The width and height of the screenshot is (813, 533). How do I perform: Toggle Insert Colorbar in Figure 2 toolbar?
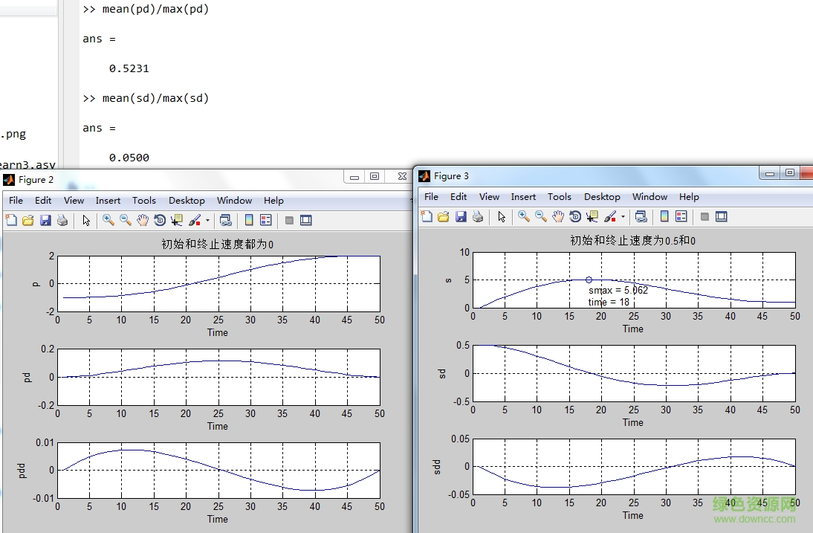pyautogui.click(x=249, y=220)
